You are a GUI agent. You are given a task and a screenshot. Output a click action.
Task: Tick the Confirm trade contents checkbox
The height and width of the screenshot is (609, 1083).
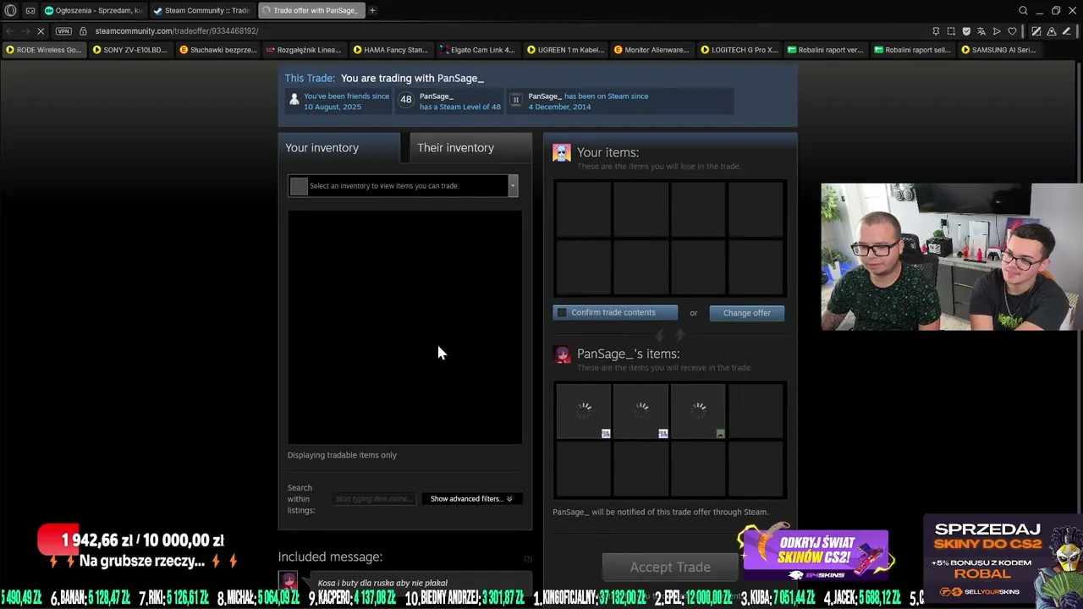click(562, 313)
